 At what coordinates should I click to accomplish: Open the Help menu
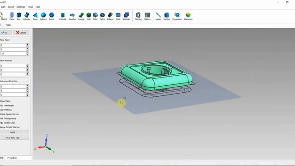pyautogui.click(x=30, y=7)
